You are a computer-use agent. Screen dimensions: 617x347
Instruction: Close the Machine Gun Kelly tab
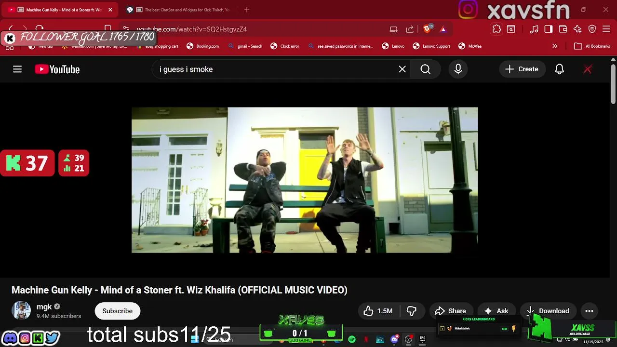point(110,10)
